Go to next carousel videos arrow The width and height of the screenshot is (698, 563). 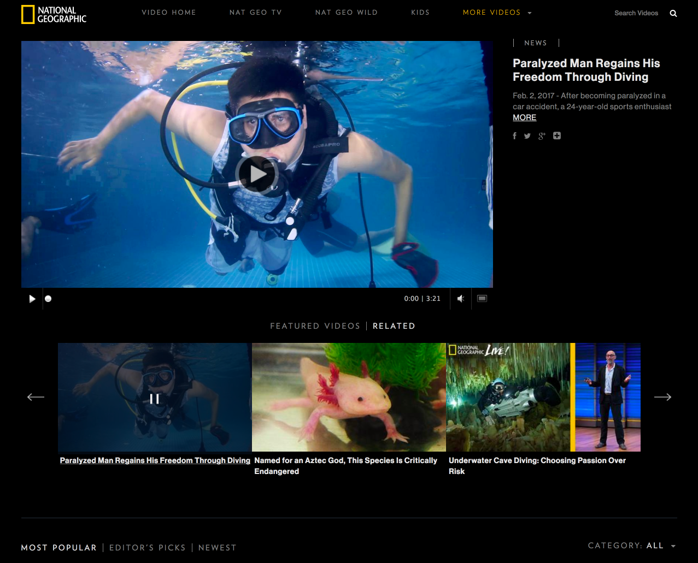click(x=662, y=397)
